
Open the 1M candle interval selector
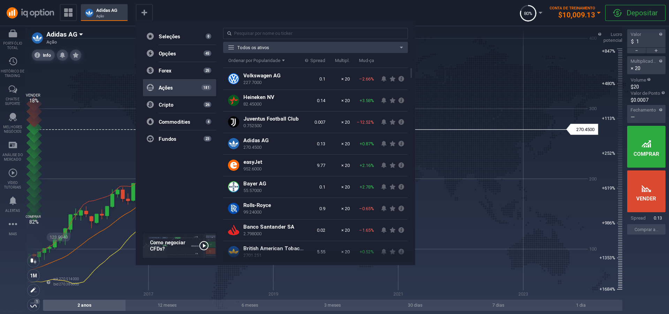(x=33, y=275)
